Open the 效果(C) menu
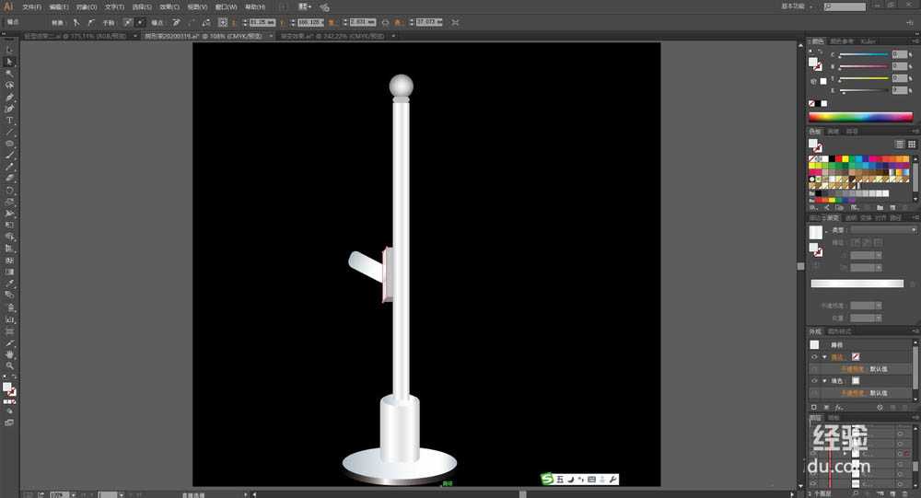The height and width of the screenshot is (498, 921). click(x=168, y=6)
